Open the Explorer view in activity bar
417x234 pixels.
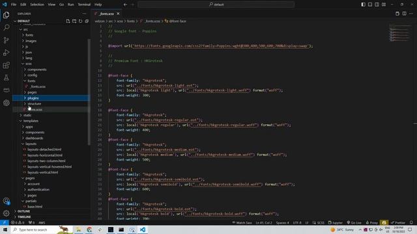(6, 15)
